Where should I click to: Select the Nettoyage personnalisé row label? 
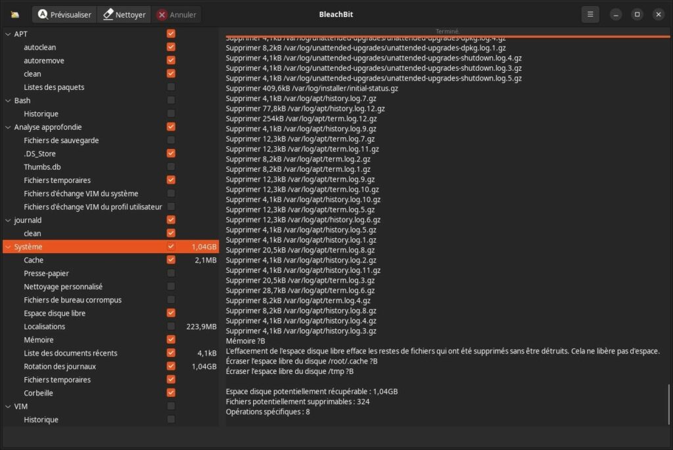(x=63, y=287)
